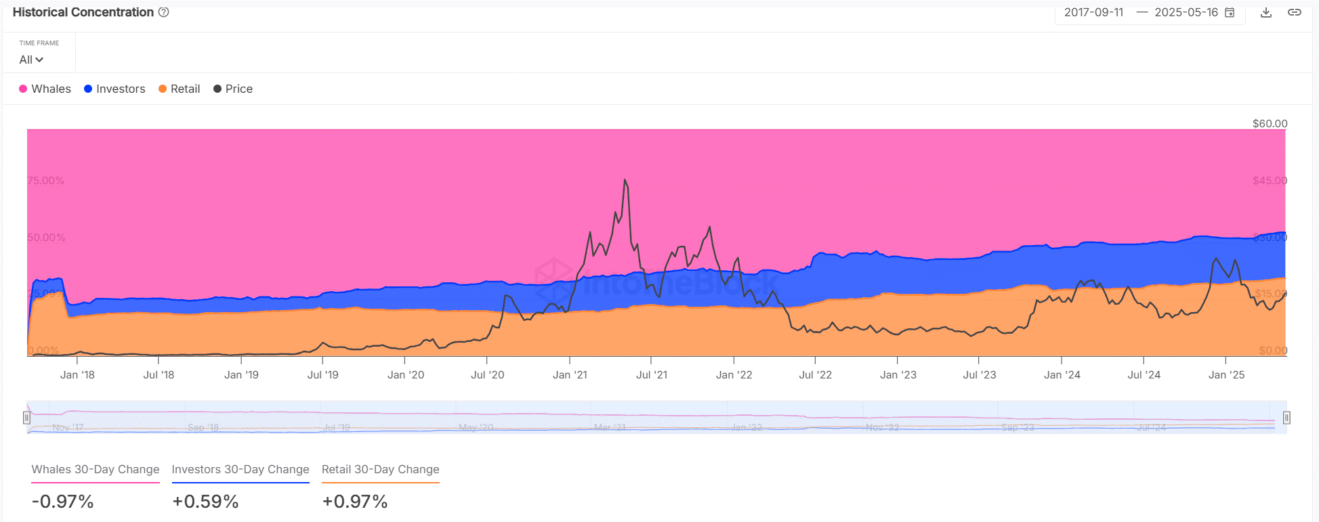
Task: Select the Whales 30-Day Change tab
Action: 96,469
